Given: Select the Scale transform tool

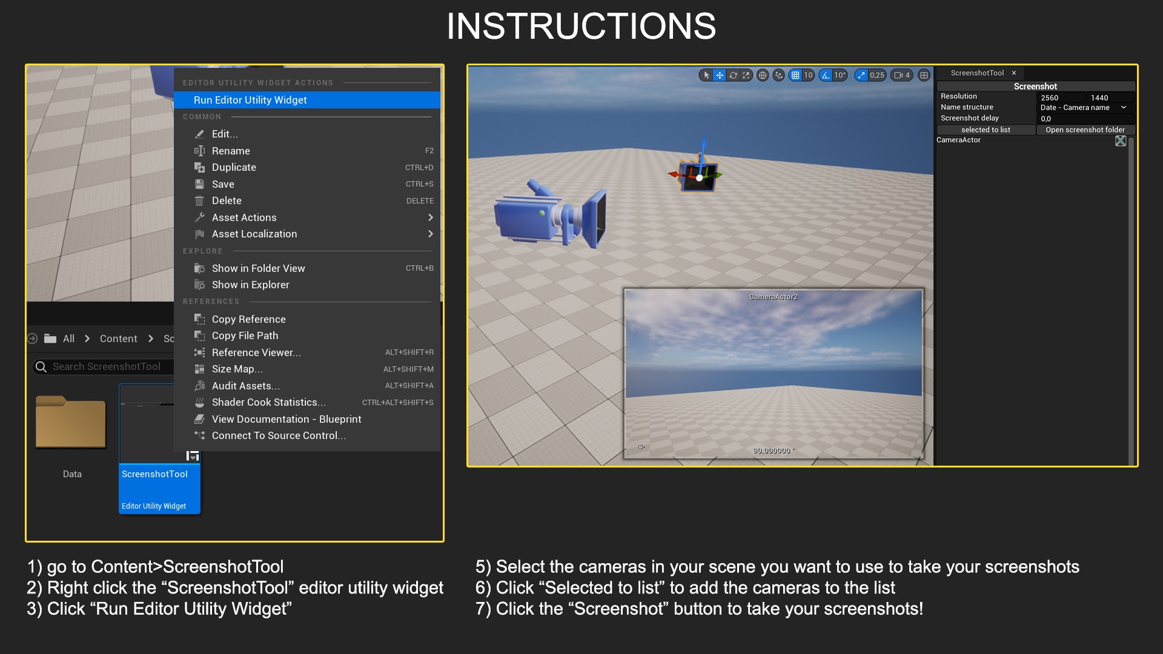Looking at the screenshot, I should (x=746, y=76).
